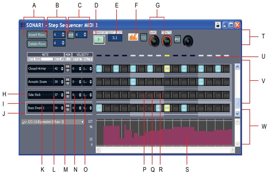Click the VELOCITY column header
Image resolution: width=269 pixels, height=174 pixels.
[x=82, y=55]
